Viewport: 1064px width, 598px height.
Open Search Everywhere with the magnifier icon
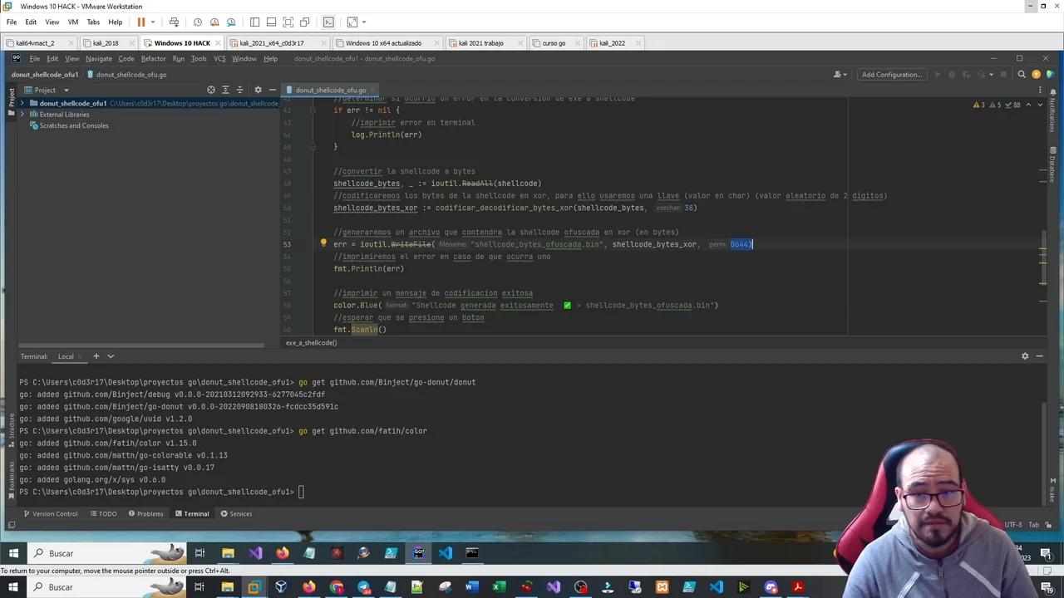point(1022,74)
